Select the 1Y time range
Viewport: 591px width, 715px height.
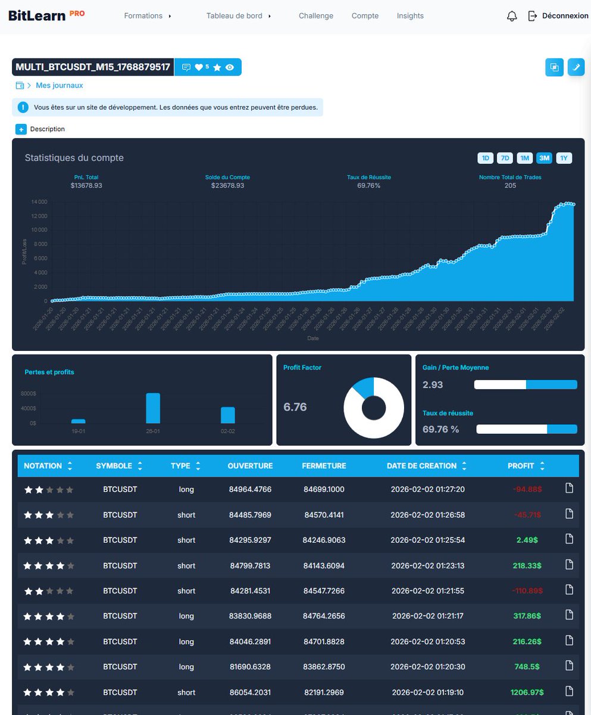tap(564, 158)
